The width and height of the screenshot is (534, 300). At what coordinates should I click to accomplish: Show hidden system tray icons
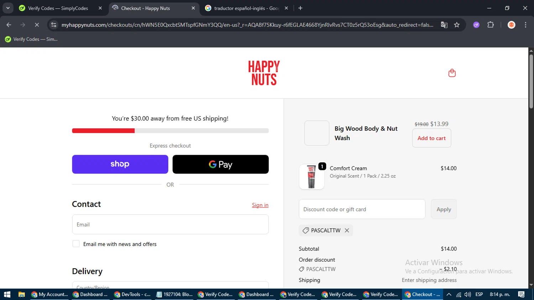[x=449, y=294]
